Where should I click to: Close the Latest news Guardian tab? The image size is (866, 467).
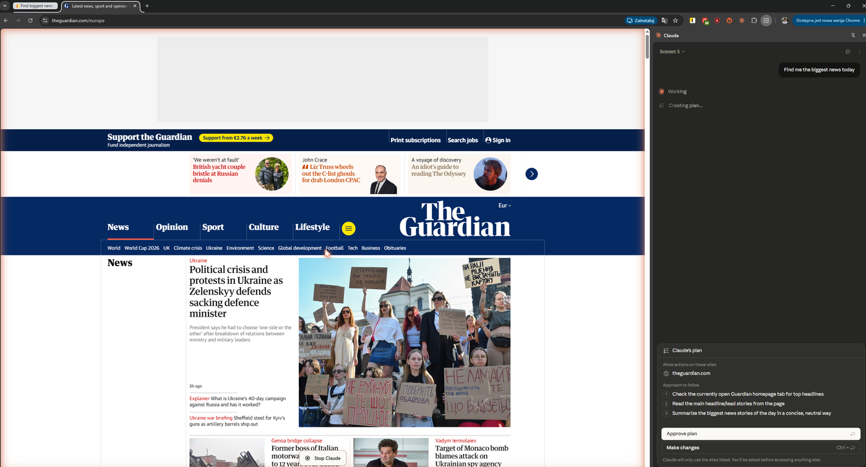(x=135, y=6)
